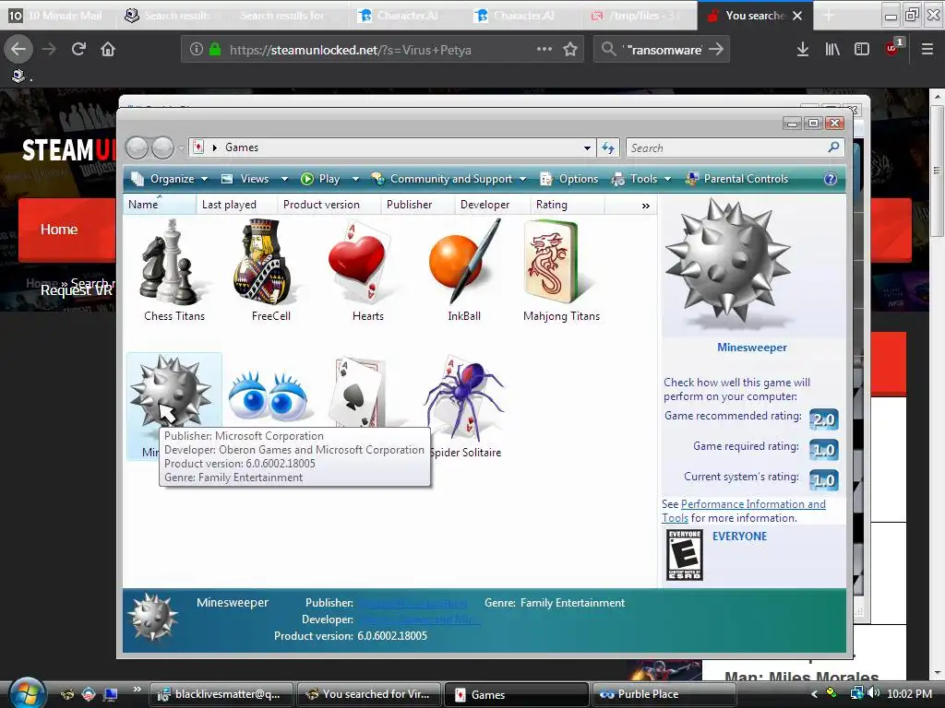Image resolution: width=945 pixels, height=708 pixels.
Task: Sort by the Name column header
Action: tap(159, 205)
